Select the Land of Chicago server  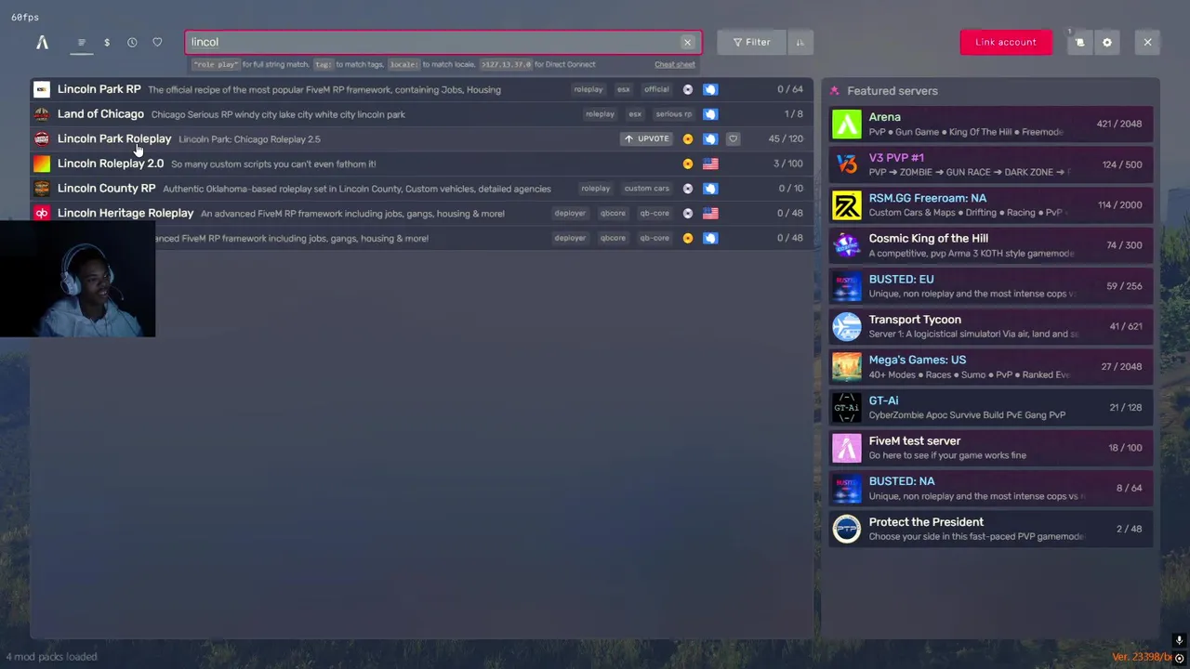[421, 114]
